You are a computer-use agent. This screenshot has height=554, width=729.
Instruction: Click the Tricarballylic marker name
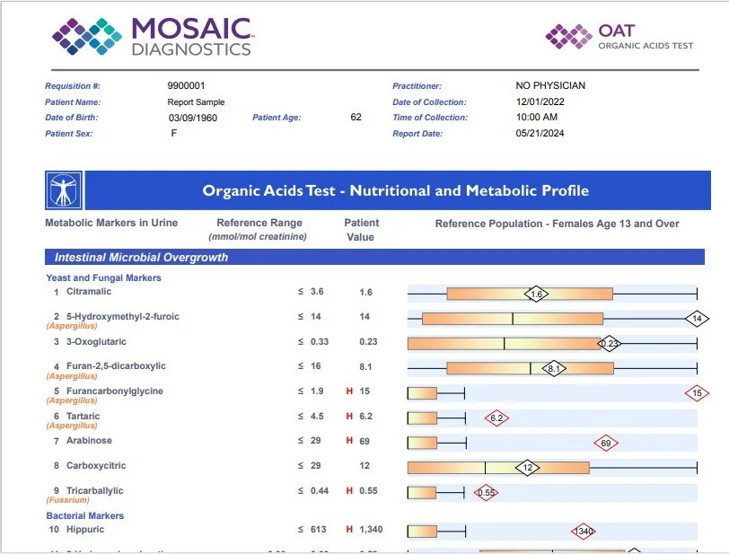[x=95, y=491]
